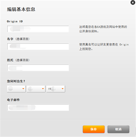Open the middle birth date dropdown

(x=36, y=89)
